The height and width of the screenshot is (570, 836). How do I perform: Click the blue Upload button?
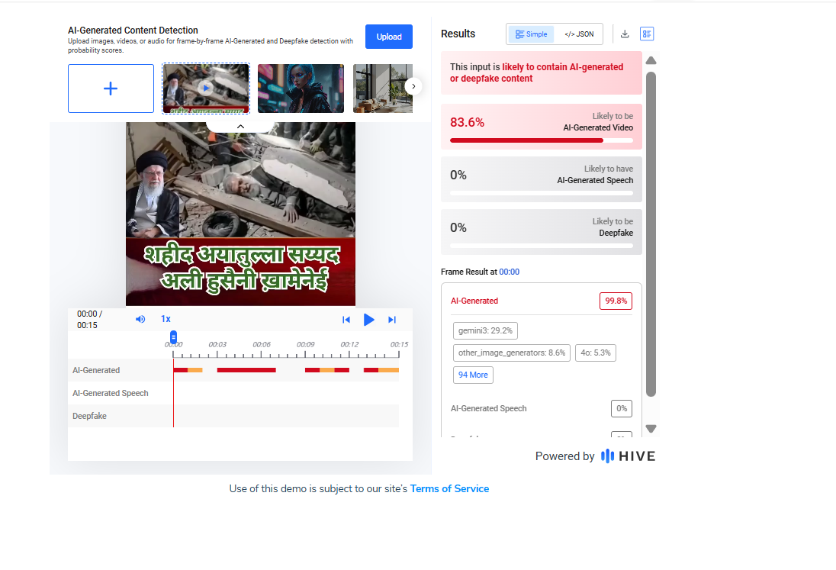389,37
